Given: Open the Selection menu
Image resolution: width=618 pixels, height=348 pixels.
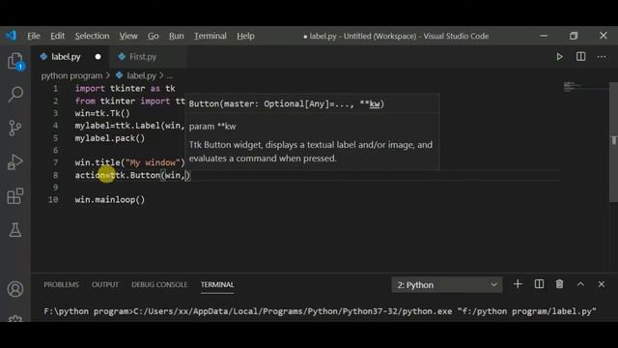Looking at the screenshot, I should tap(93, 36).
